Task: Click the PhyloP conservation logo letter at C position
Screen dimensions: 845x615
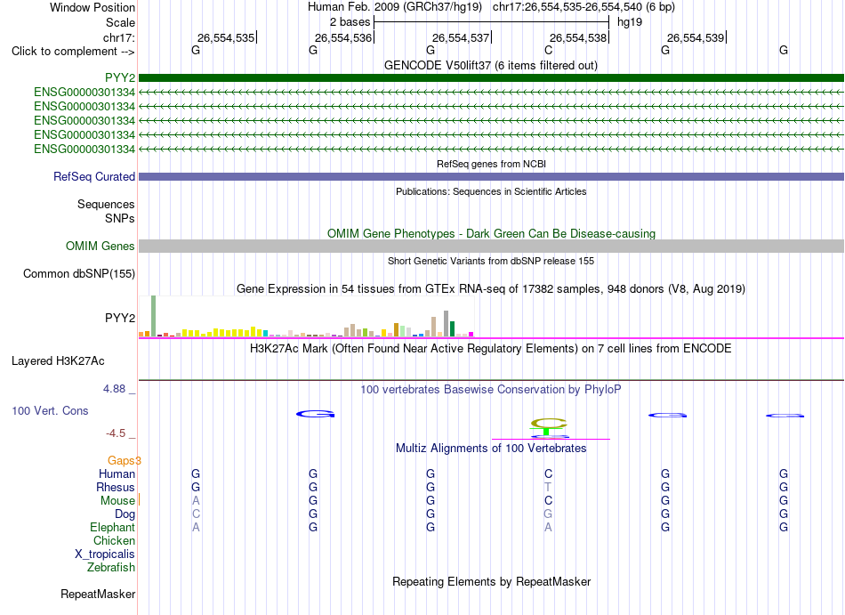Action: (549, 423)
